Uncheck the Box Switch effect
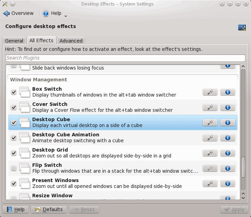 [x=14, y=92]
